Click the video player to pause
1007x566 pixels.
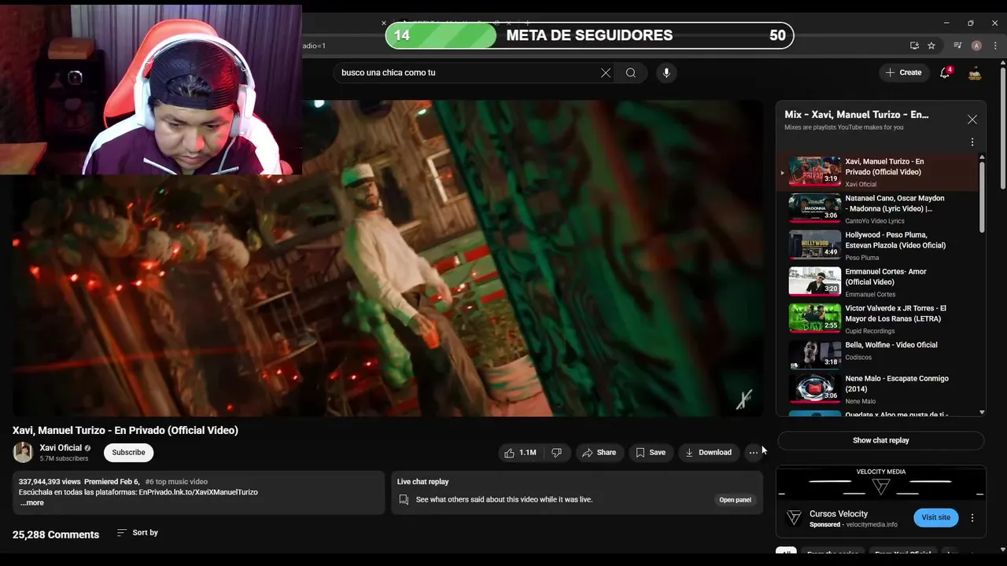pos(388,258)
